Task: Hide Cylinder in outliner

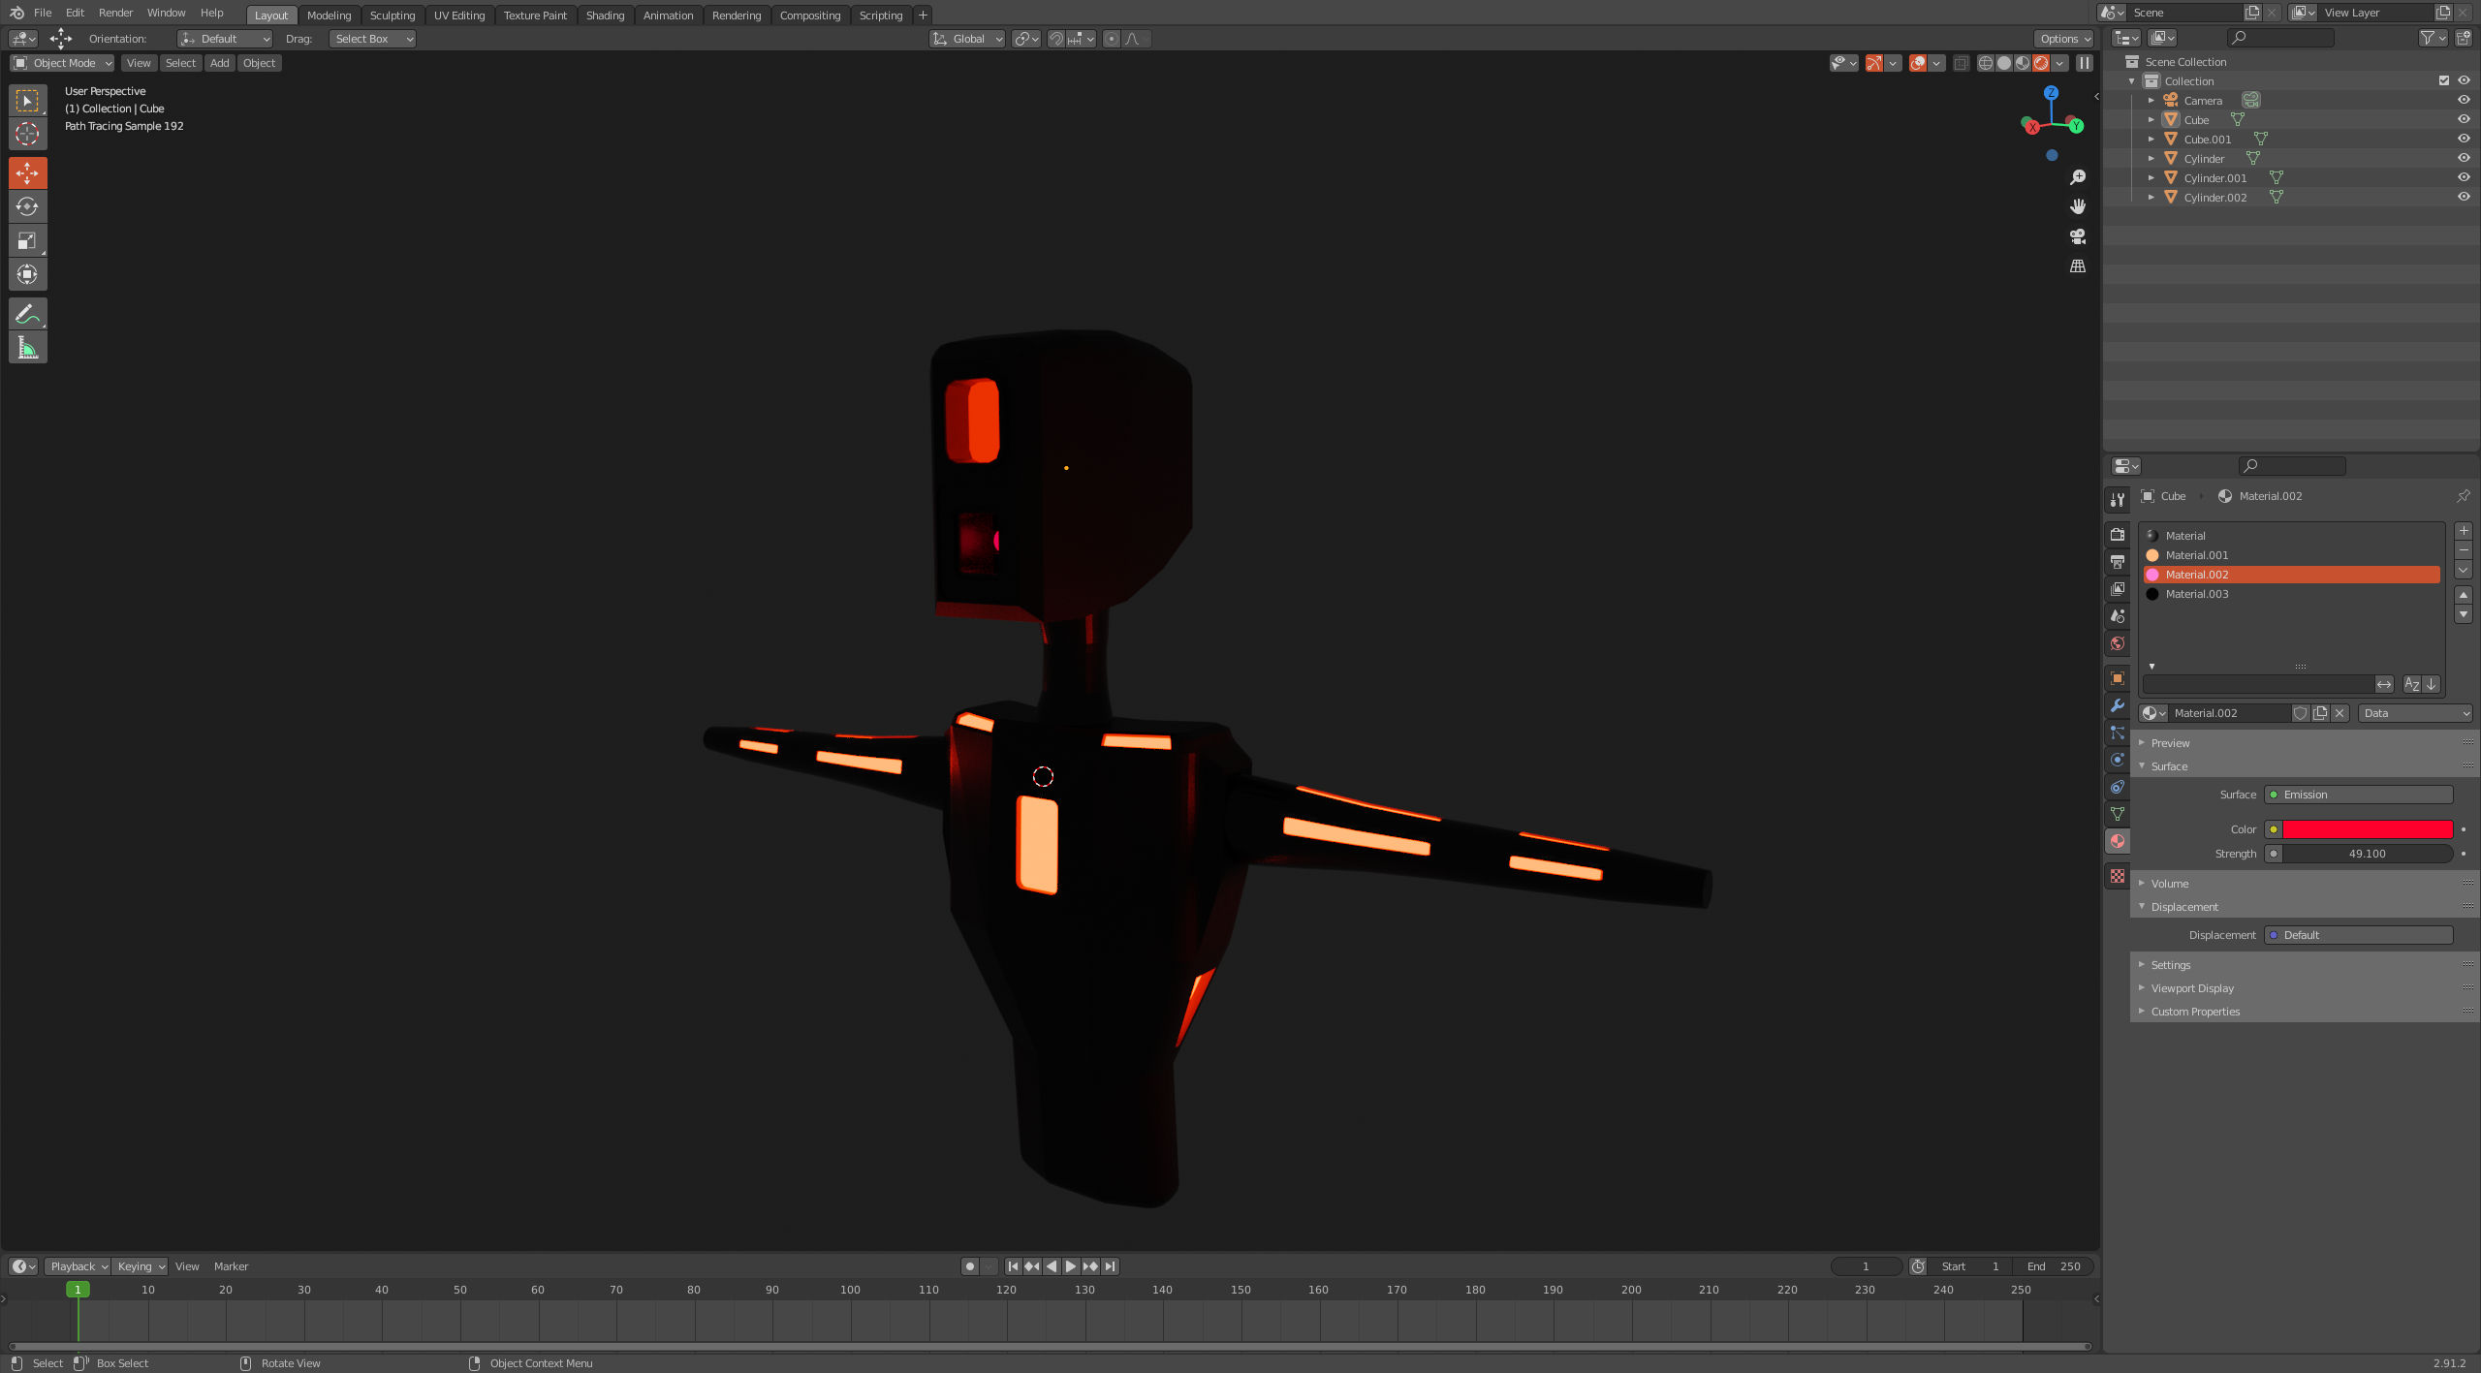Action: pyautogui.click(x=2464, y=158)
